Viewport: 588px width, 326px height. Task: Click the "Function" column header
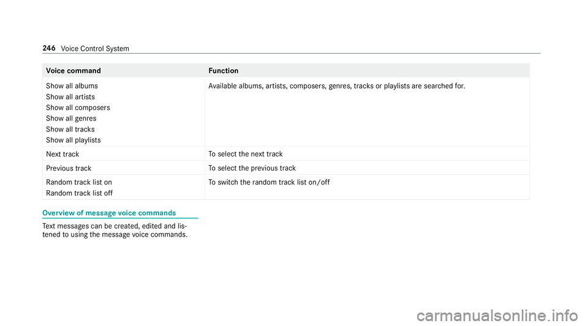(x=223, y=71)
